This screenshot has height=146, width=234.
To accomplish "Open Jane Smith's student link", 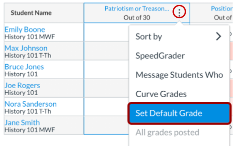I will point(22,123).
